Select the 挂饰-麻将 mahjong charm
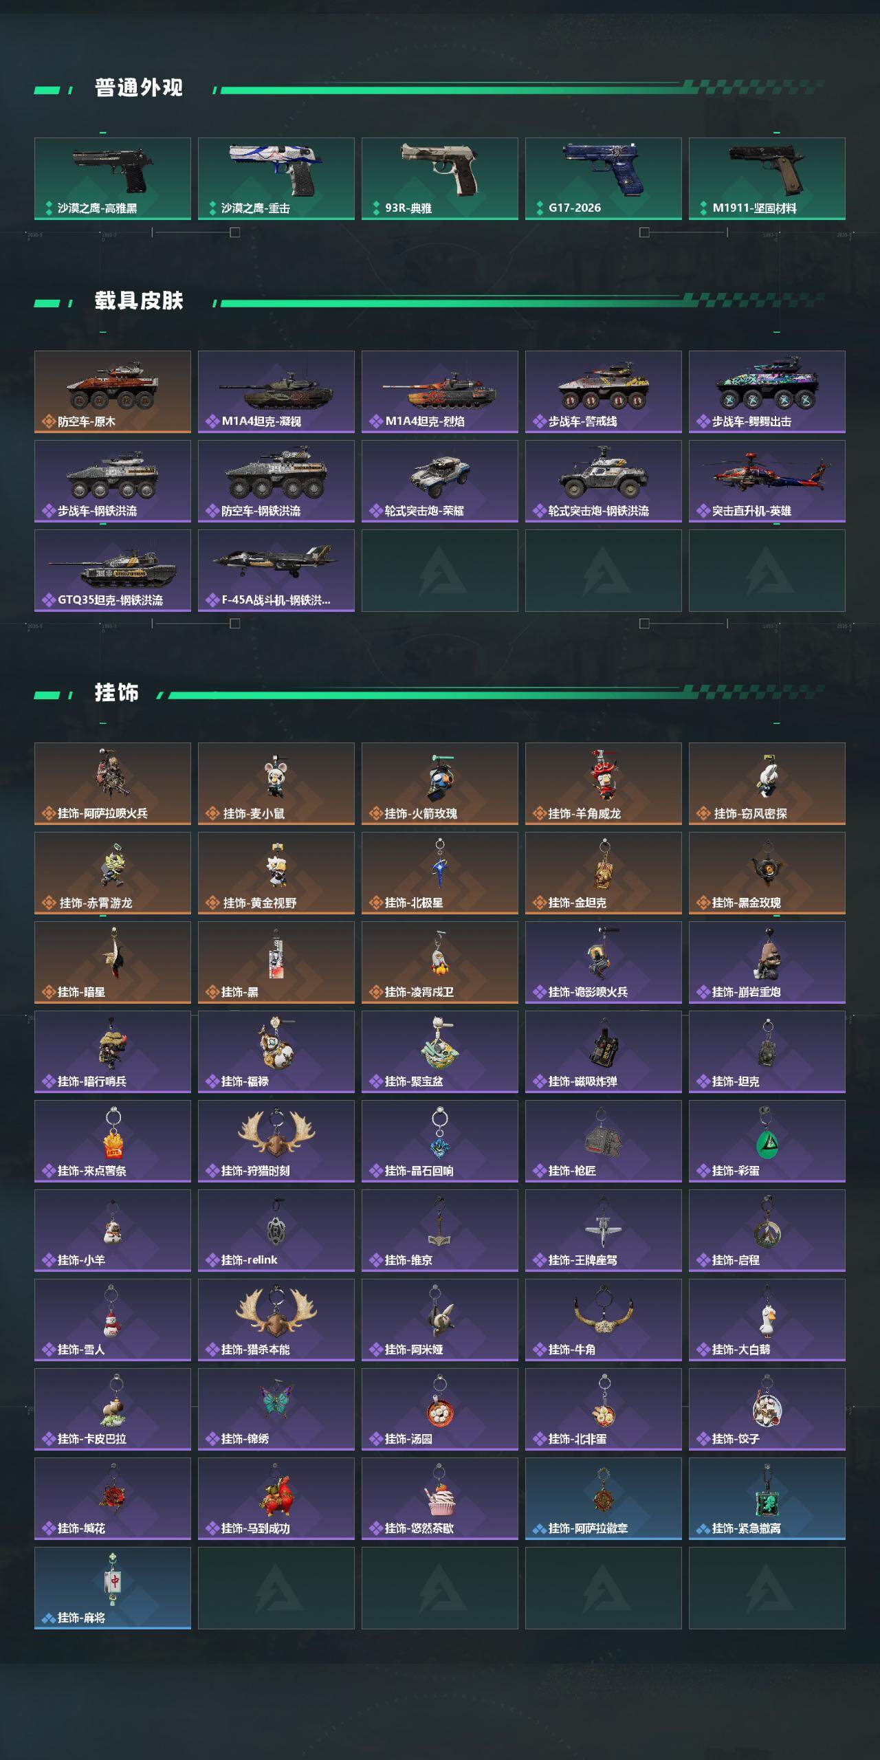880x1760 pixels. 113,1588
